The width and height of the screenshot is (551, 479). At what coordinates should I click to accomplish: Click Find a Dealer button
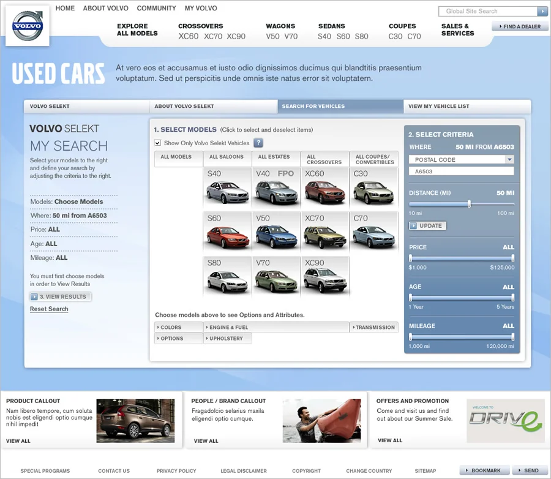(x=520, y=26)
